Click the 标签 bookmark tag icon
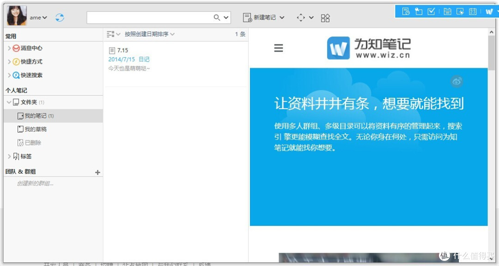The image size is (499, 266). tap(16, 156)
